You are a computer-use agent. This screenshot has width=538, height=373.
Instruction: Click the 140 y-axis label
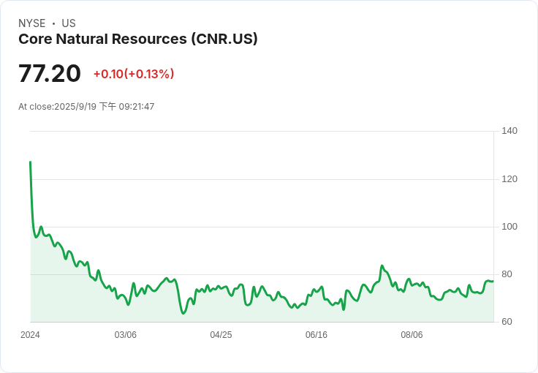pyautogui.click(x=509, y=131)
